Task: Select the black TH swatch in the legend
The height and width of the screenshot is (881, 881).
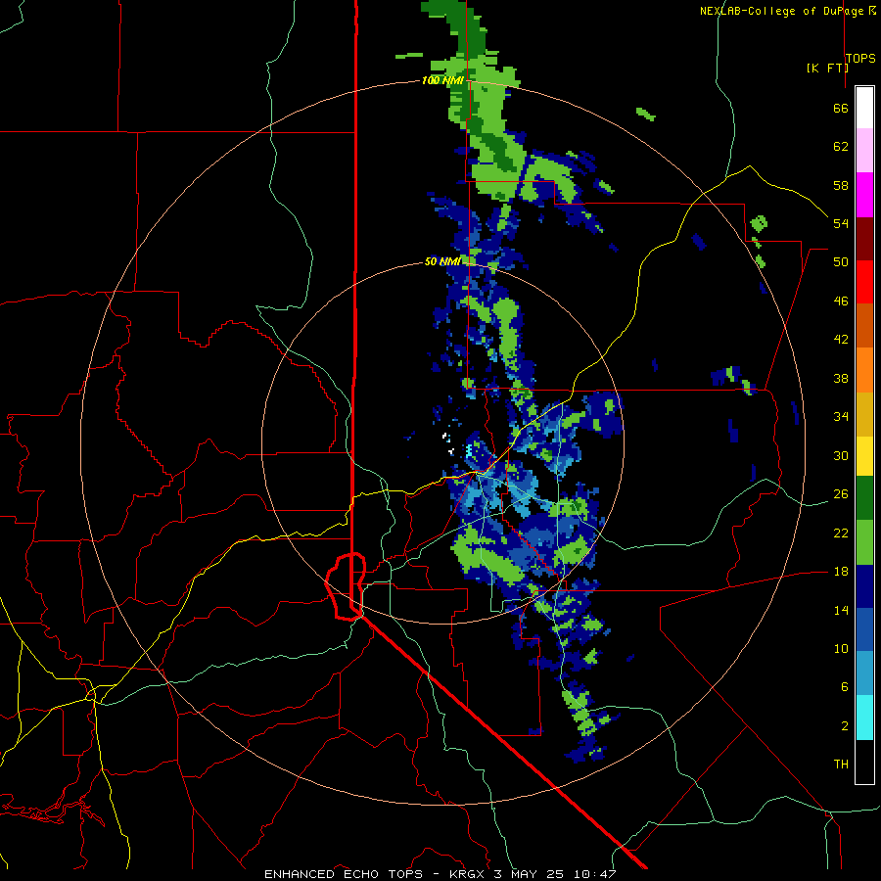Action: (864, 762)
